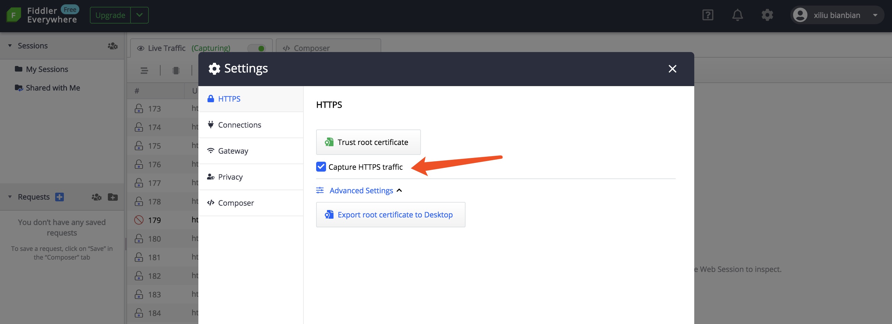Click the hamburger menu icon in traffic toolbar
Image resolution: width=892 pixels, height=324 pixels.
point(144,71)
